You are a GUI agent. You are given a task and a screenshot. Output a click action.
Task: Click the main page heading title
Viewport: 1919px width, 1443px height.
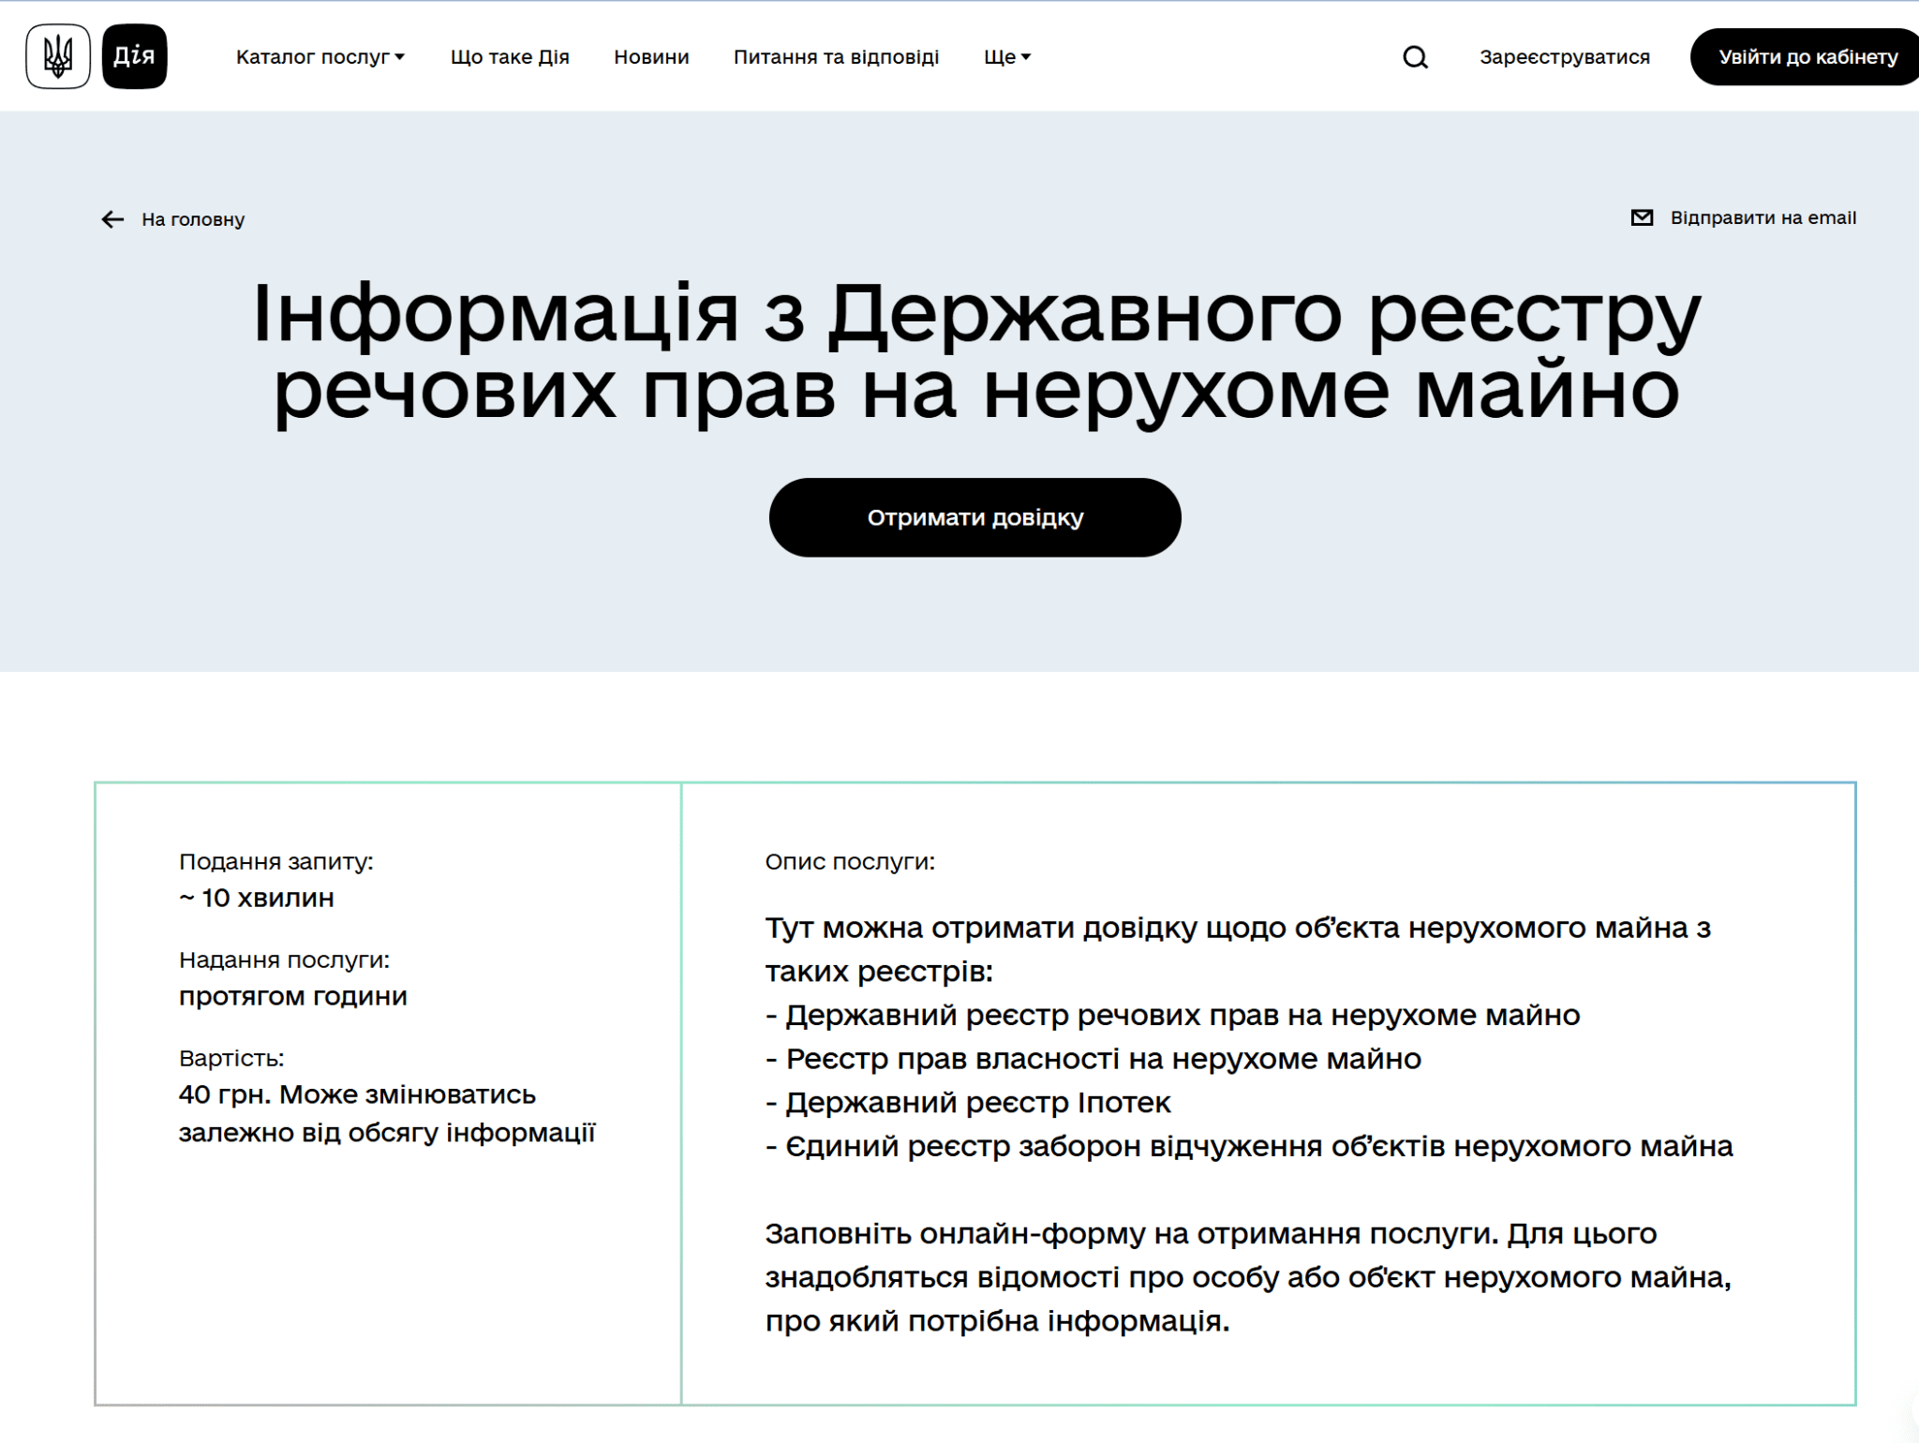click(x=975, y=351)
